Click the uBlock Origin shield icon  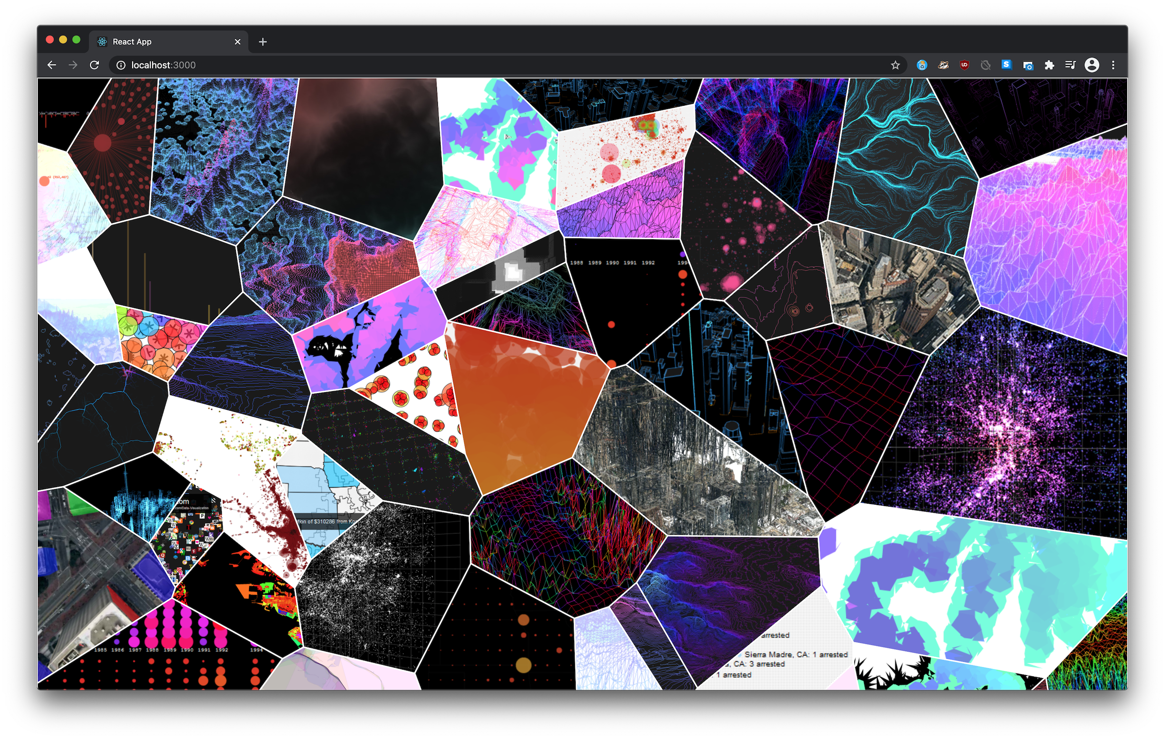click(x=964, y=65)
